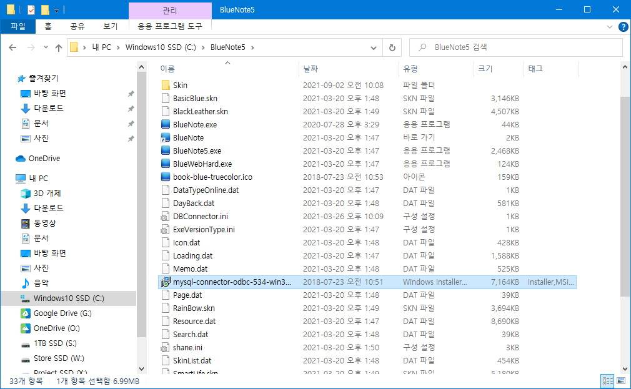The image size is (631, 389).
Task: Sort by the 태그 column header
Action: pos(551,69)
